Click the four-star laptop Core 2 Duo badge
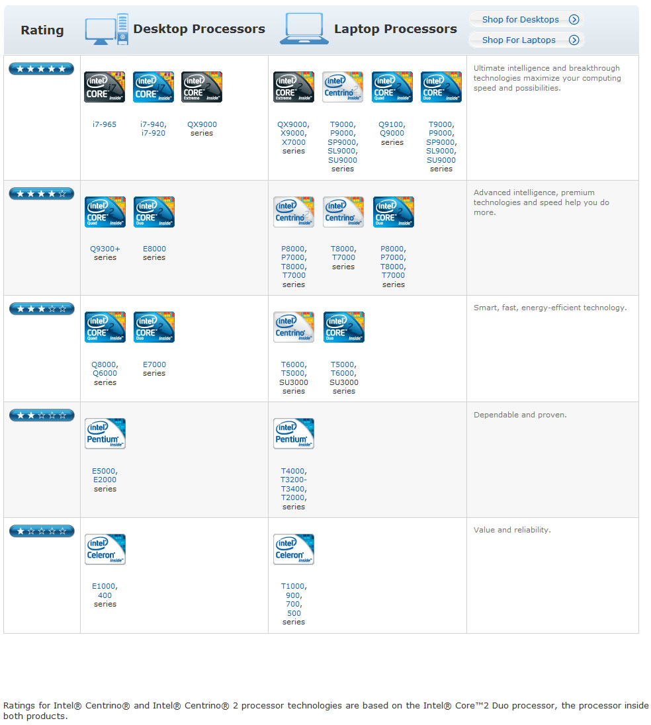 [x=394, y=212]
